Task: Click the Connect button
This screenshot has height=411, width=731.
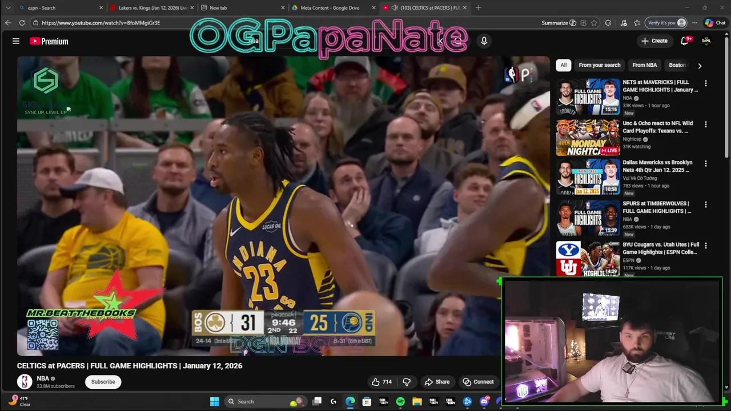Action: (x=478, y=382)
